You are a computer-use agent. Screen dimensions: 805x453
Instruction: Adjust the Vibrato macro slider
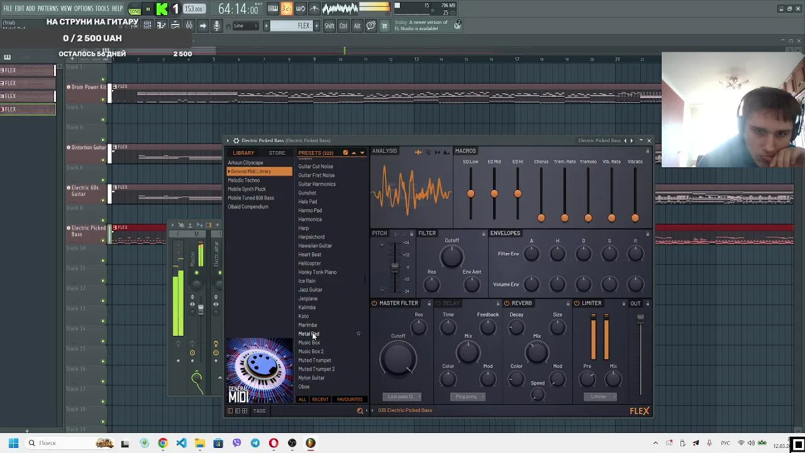(635, 218)
